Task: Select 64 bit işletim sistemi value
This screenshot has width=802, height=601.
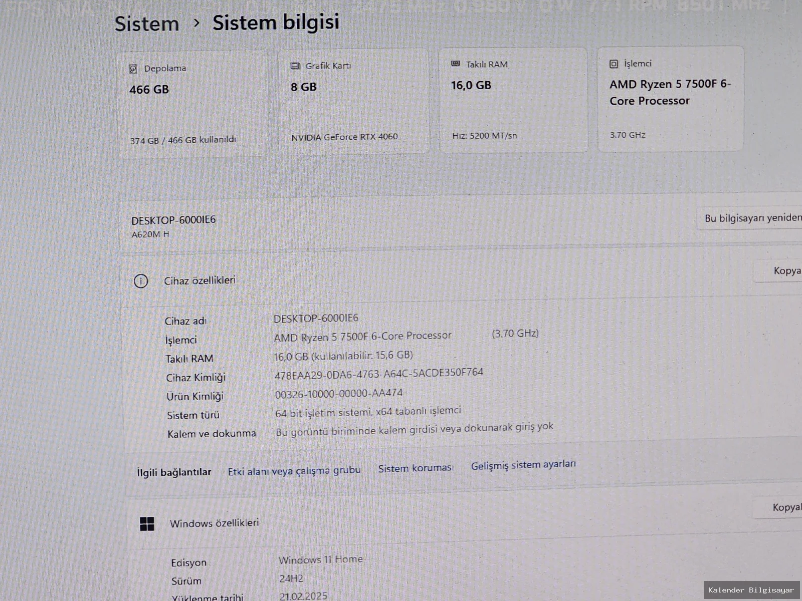Action: click(x=368, y=412)
